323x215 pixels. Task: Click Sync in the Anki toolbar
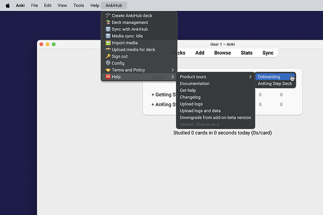click(x=268, y=53)
